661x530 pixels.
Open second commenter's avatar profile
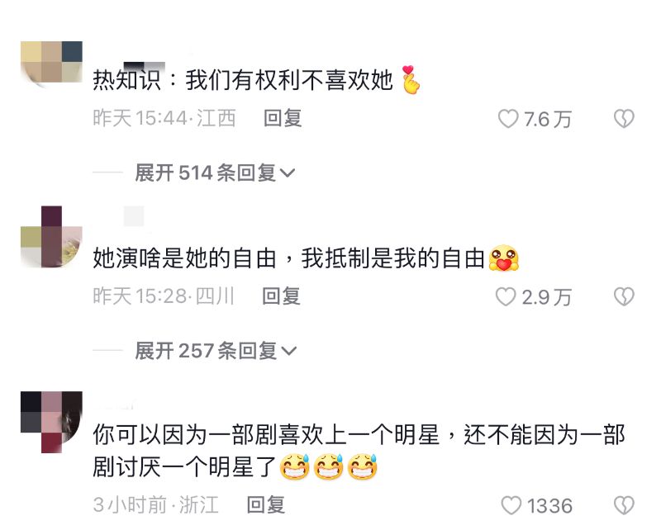[51, 237]
